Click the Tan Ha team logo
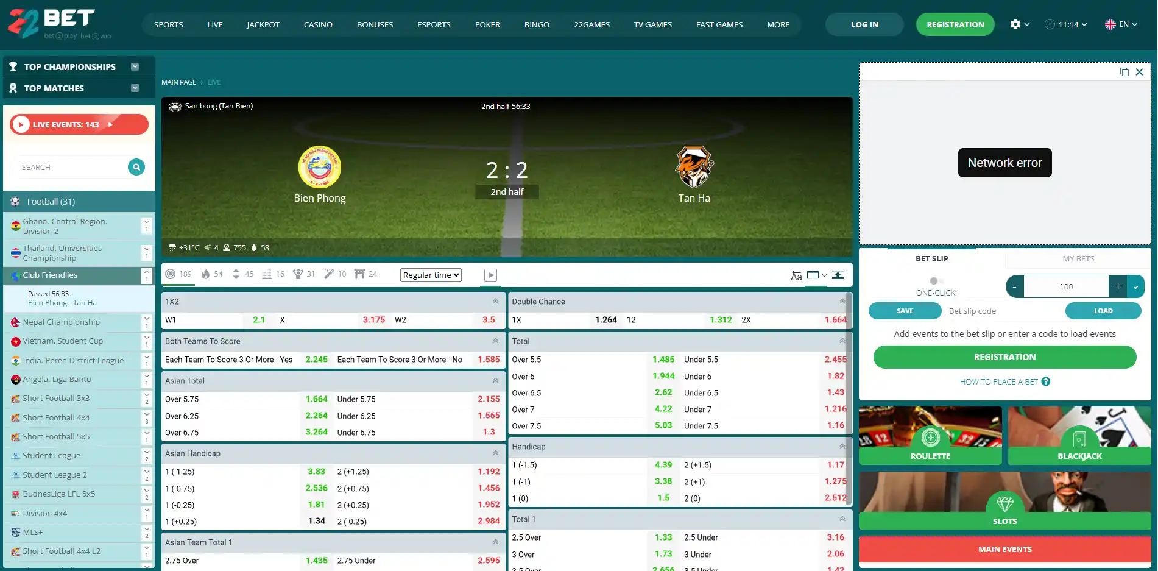Image resolution: width=1158 pixels, height=571 pixels. 694,167
